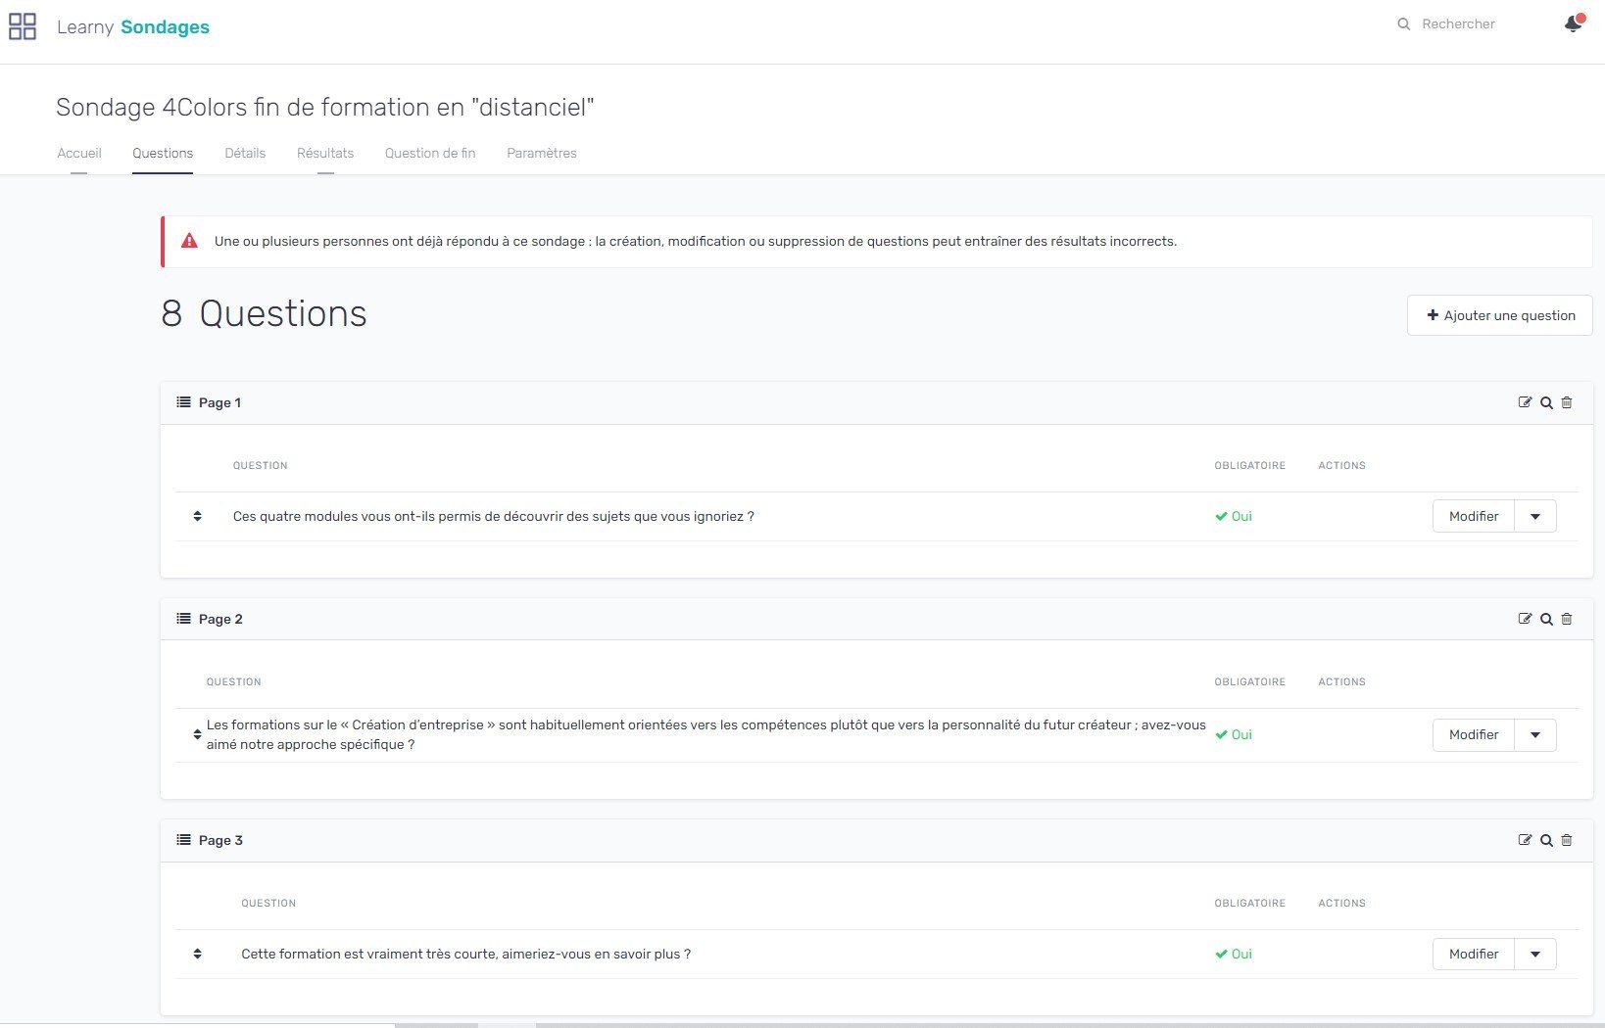Screen dimensions: 1605x1028
Task: Click reorder handle for Page 1 question
Action: [x=197, y=516]
